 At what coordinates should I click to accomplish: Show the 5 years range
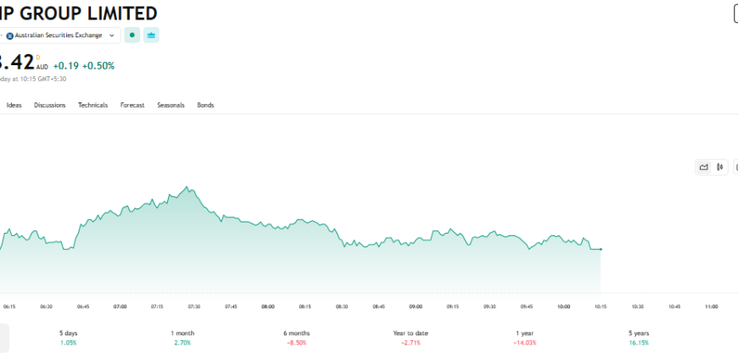pos(639,337)
